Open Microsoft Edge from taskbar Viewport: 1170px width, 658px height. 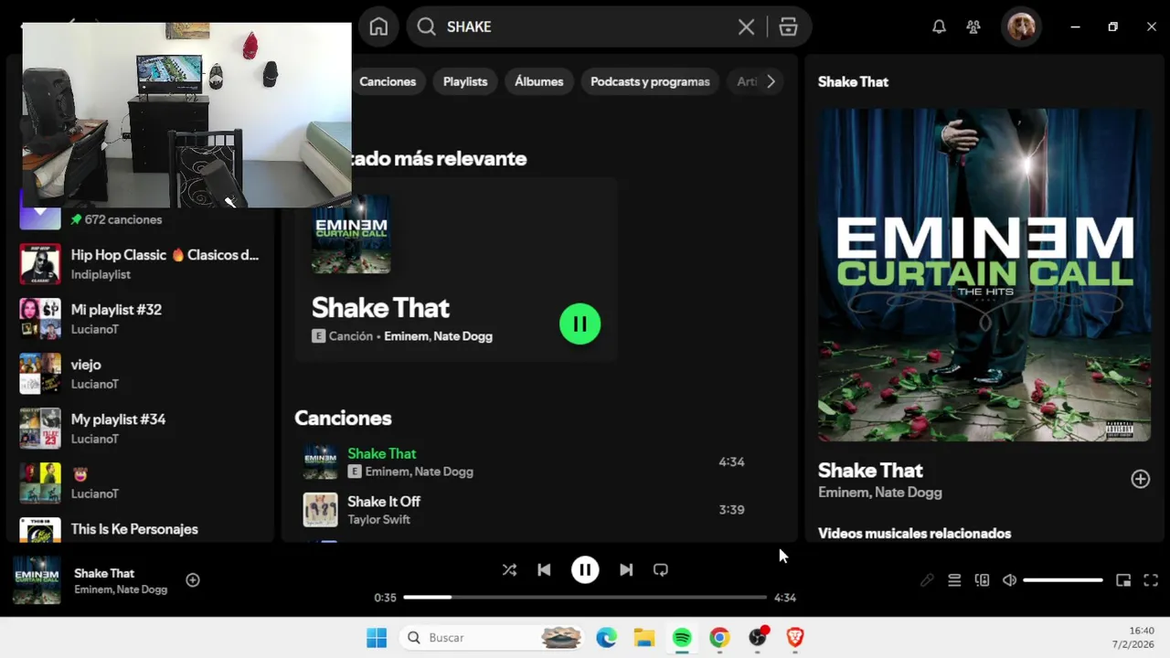[607, 638]
